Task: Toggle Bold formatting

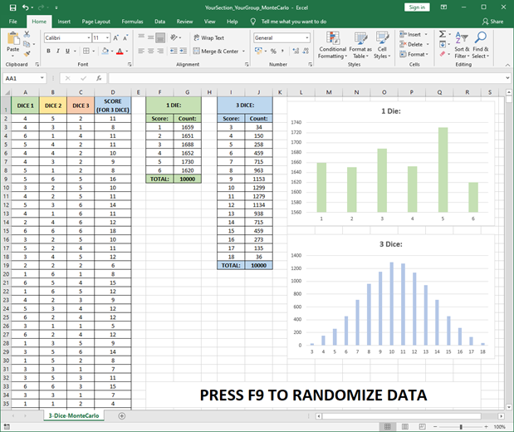Action: pos(48,51)
